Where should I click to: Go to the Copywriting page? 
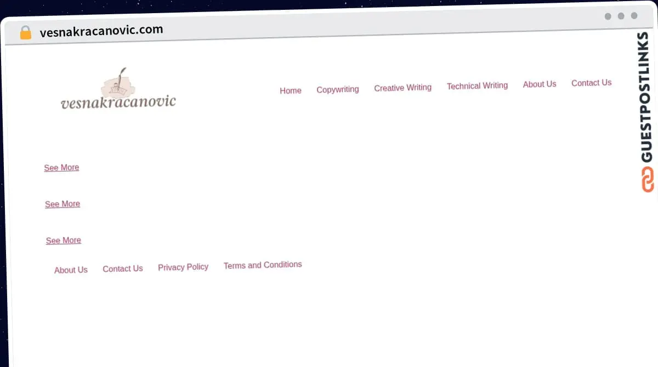coord(338,89)
